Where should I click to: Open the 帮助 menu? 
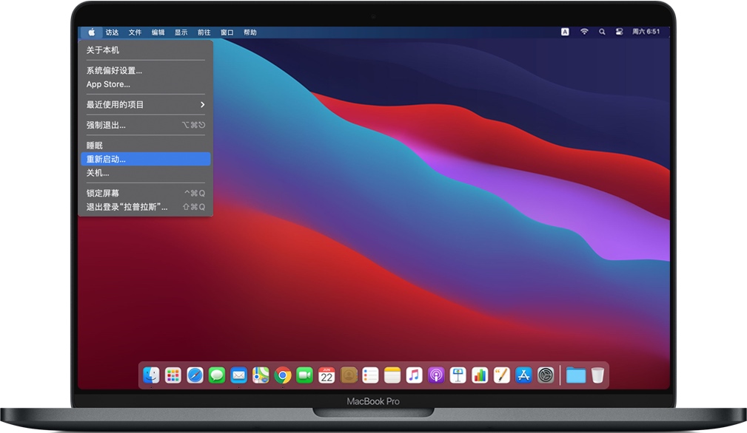249,32
